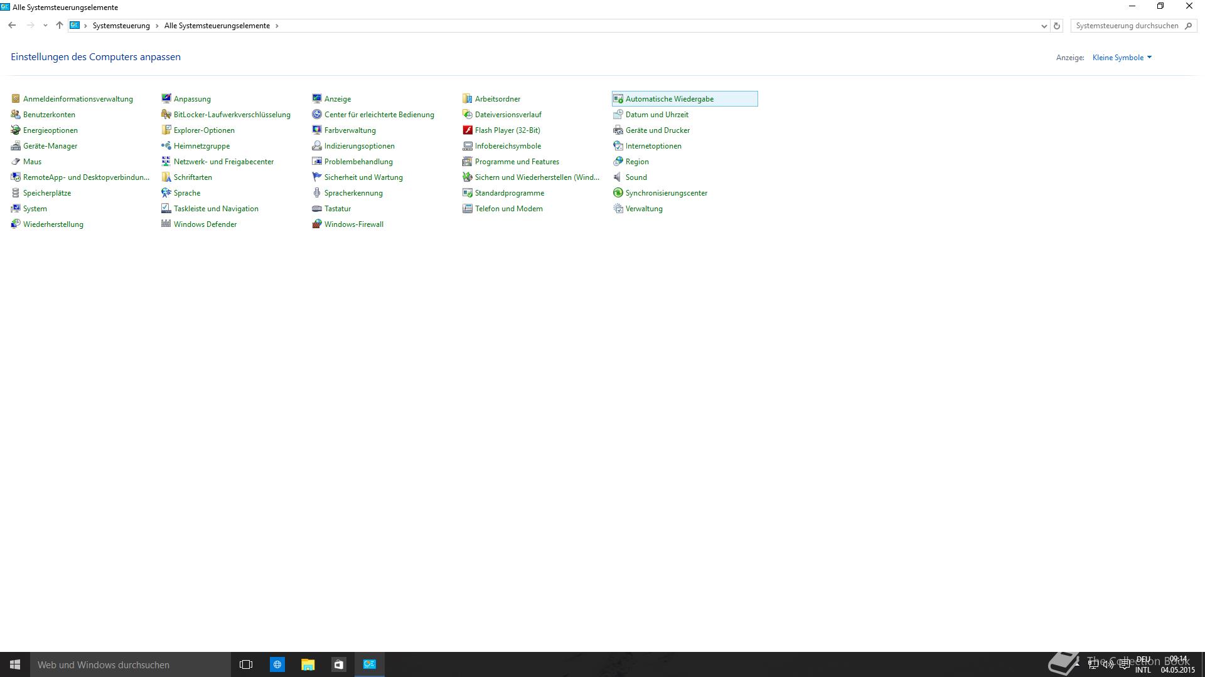This screenshot has width=1205, height=677.
Task: Click Systemsteuerung breadcrumb in address bar
Action: pos(121,26)
